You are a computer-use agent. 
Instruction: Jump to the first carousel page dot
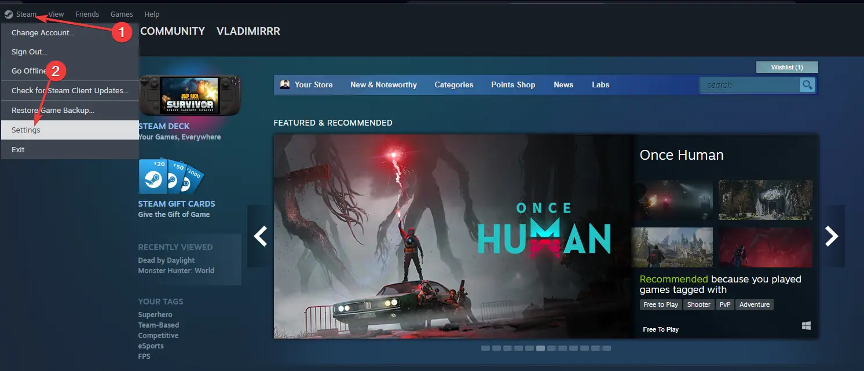tap(485, 348)
